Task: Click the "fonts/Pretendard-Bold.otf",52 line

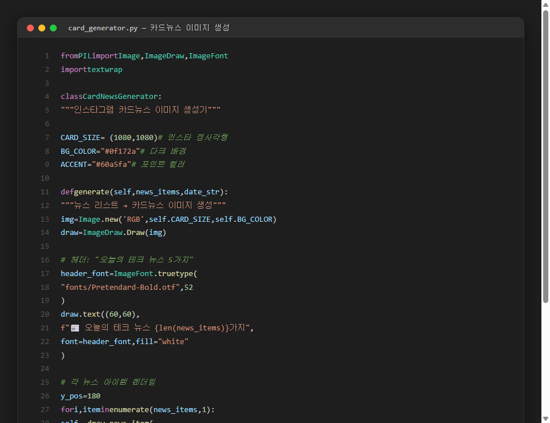Action: (x=127, y=288)
